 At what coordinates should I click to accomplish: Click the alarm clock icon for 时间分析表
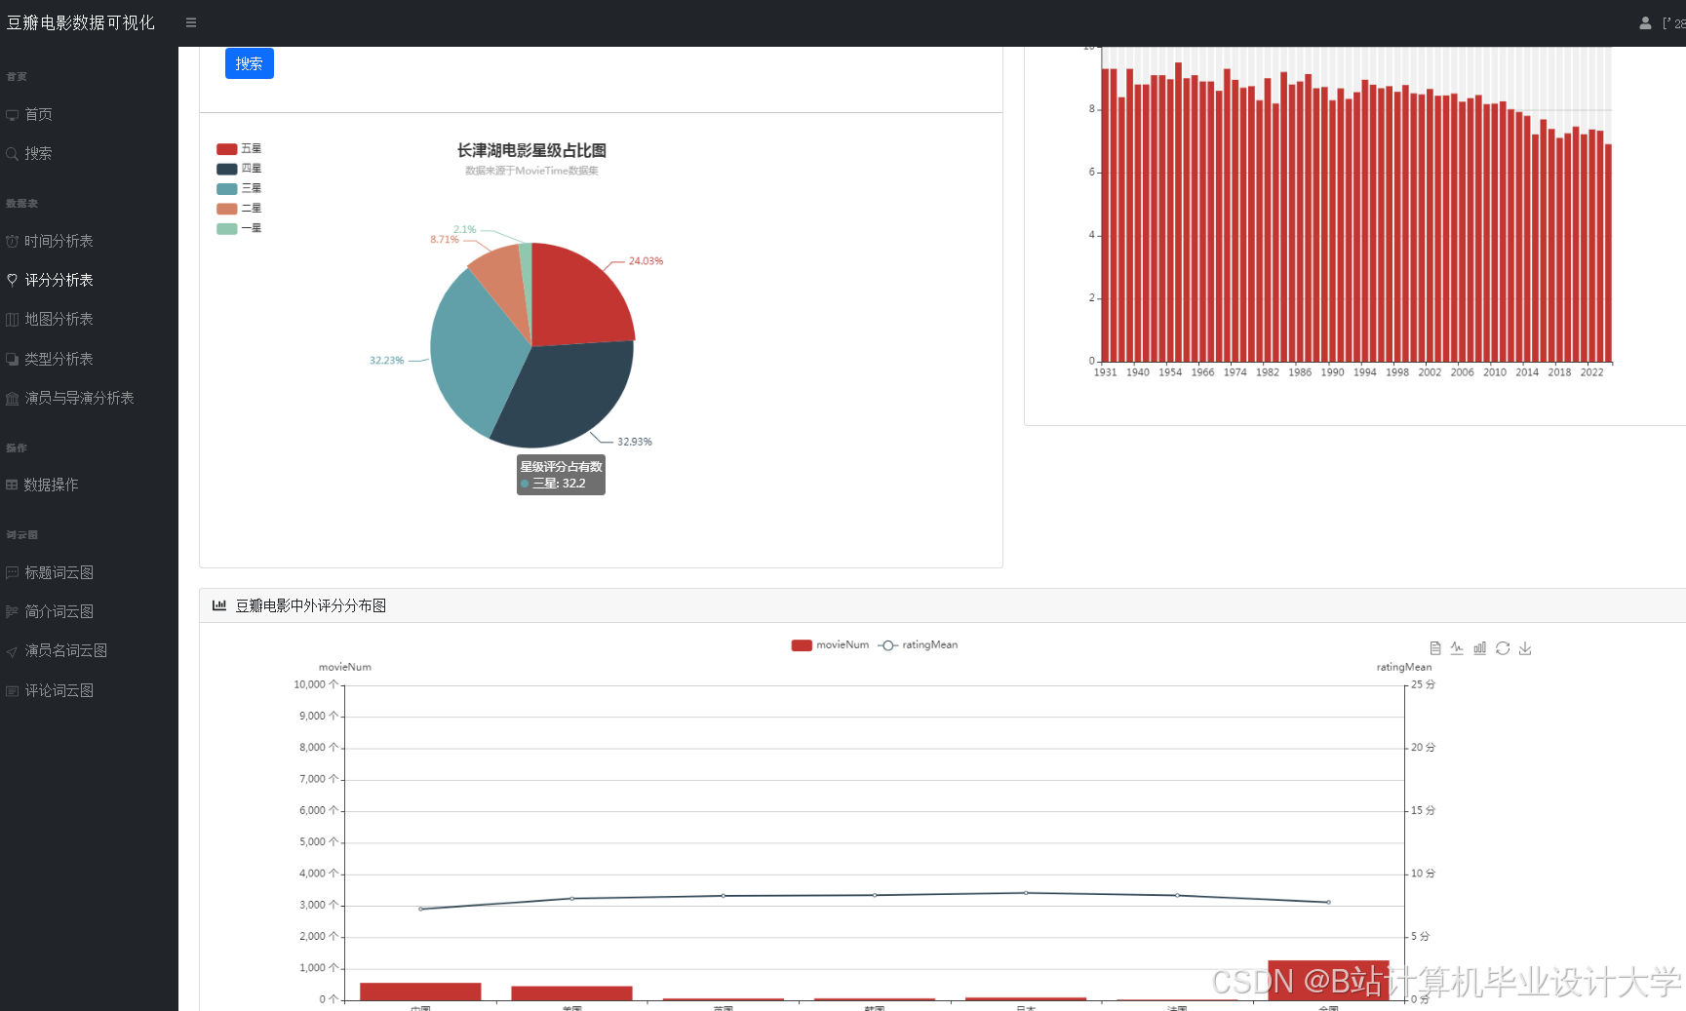(x=13, y=241)
